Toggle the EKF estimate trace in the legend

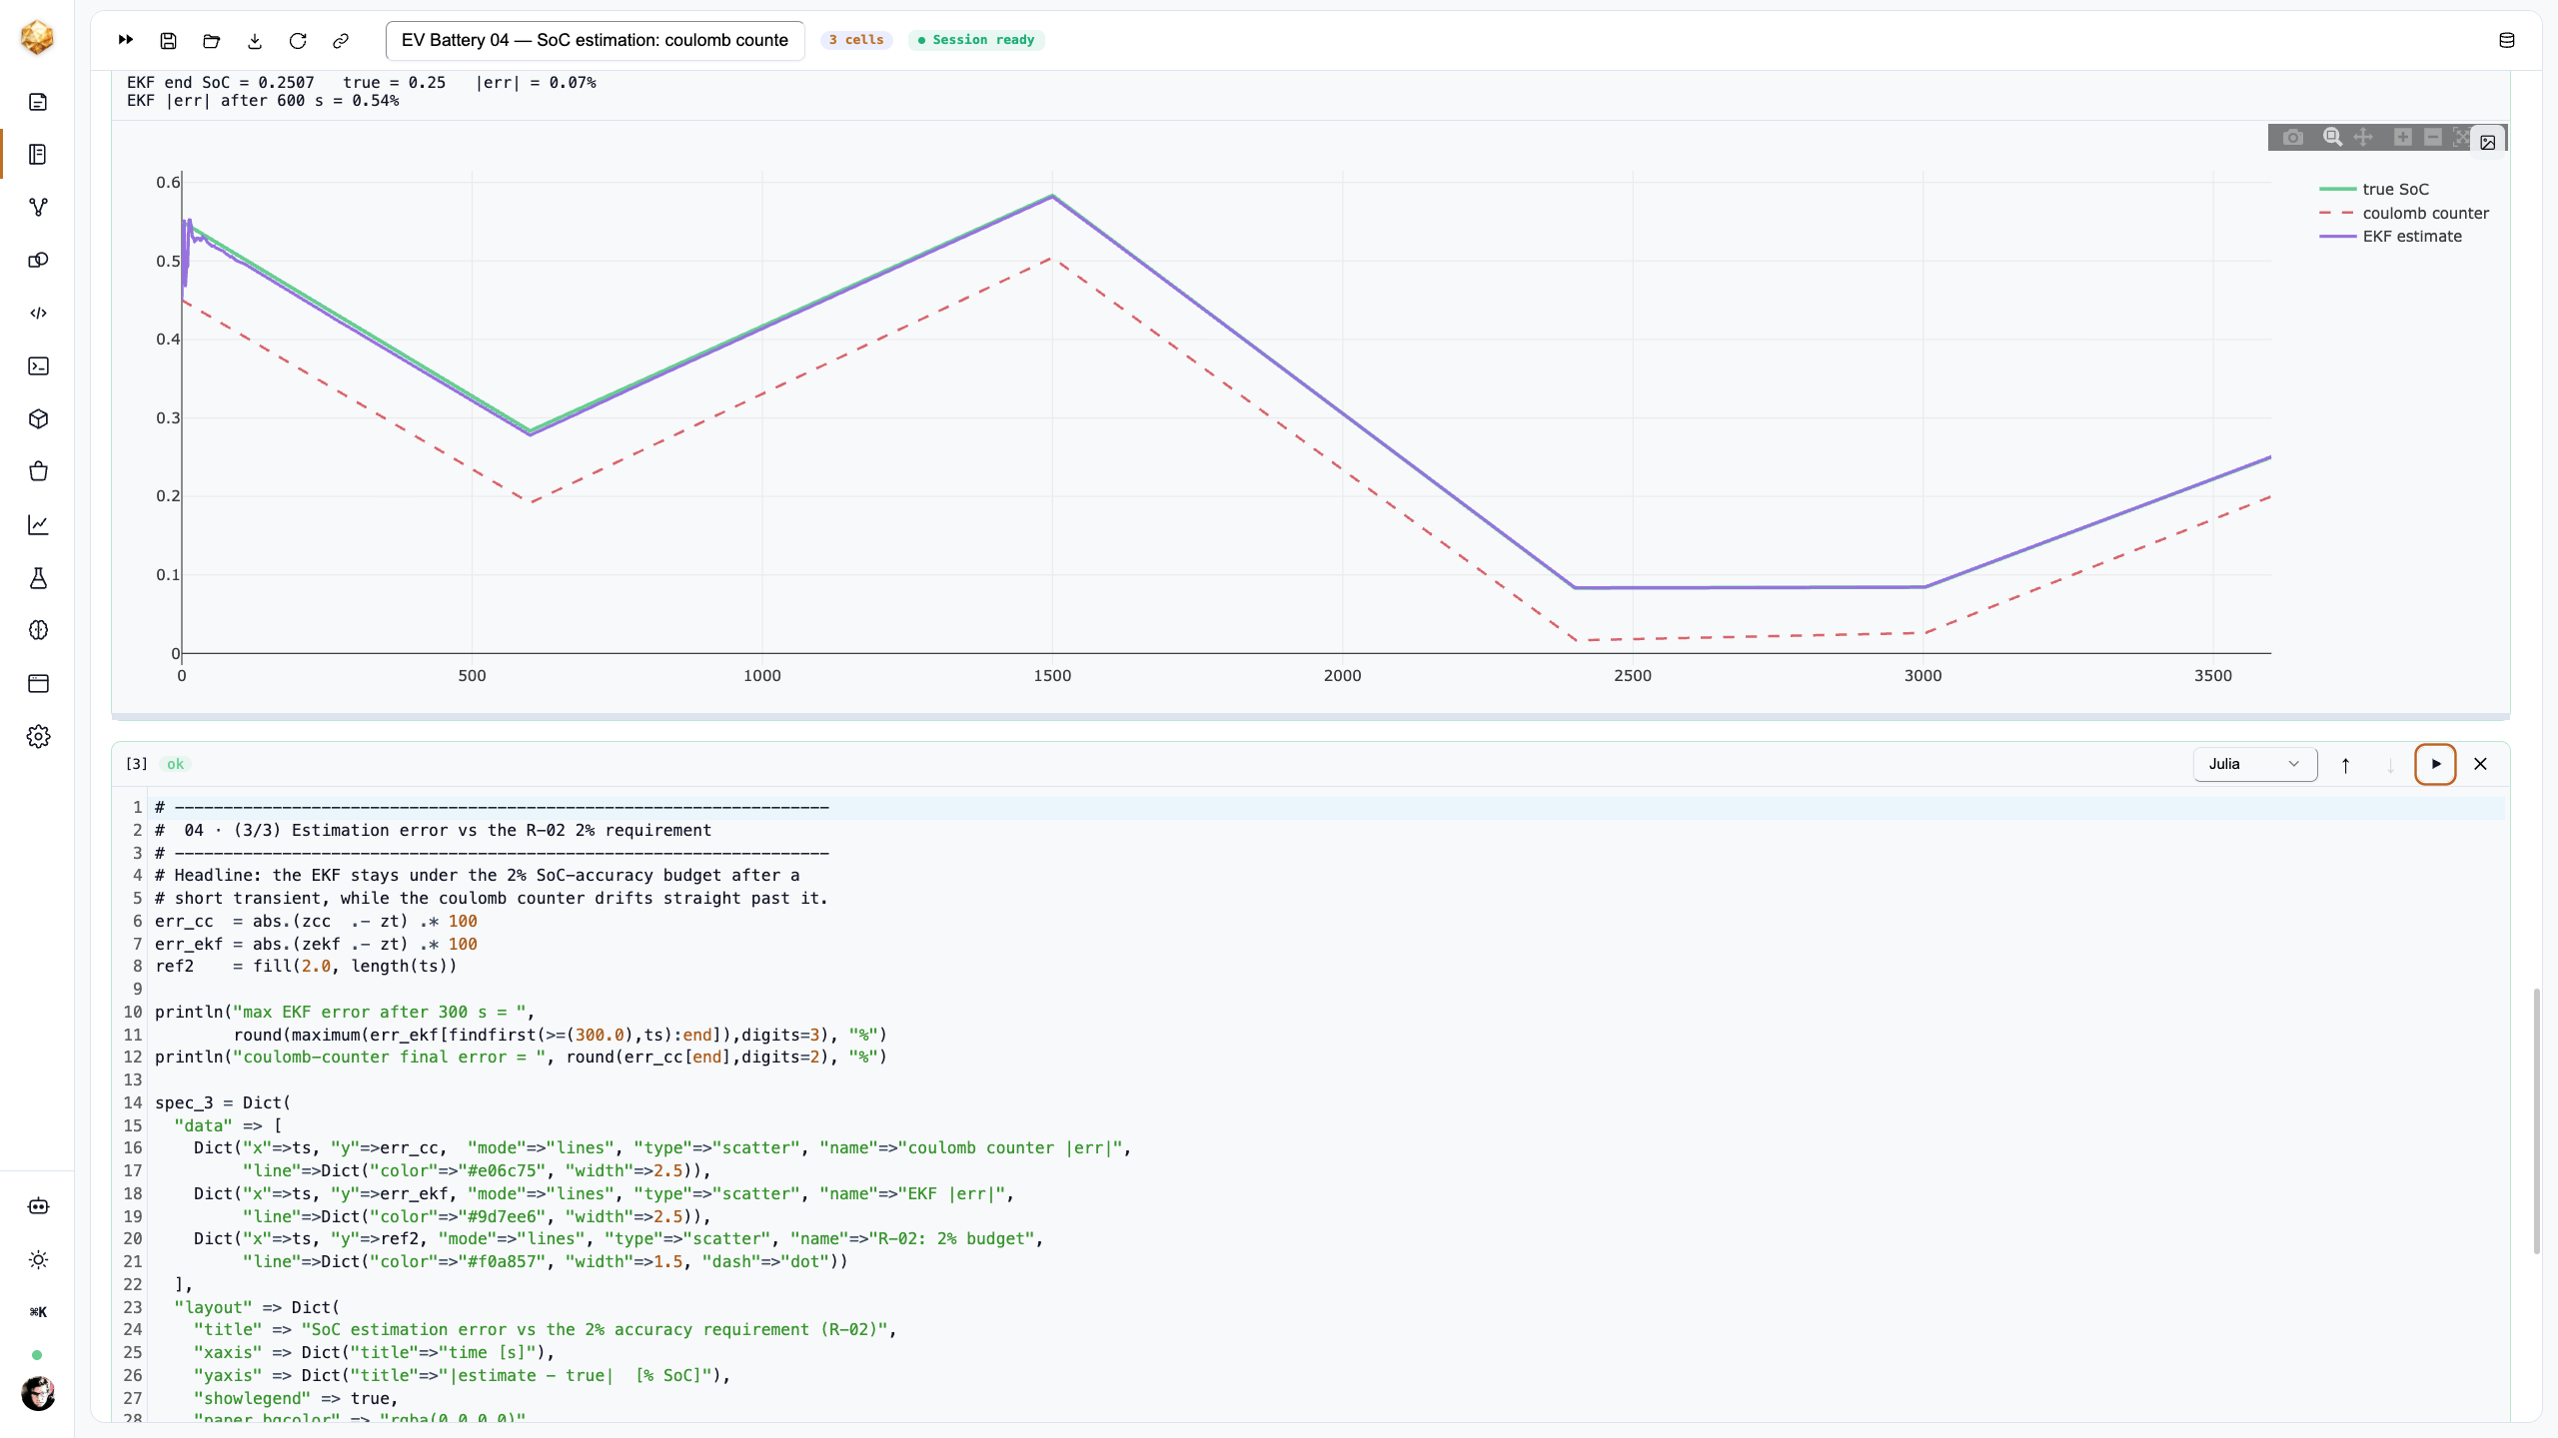(x=2390, y=237)
